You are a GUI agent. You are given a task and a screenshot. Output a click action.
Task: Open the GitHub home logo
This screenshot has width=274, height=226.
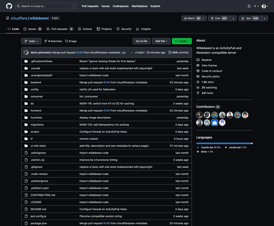click(9, 6)
